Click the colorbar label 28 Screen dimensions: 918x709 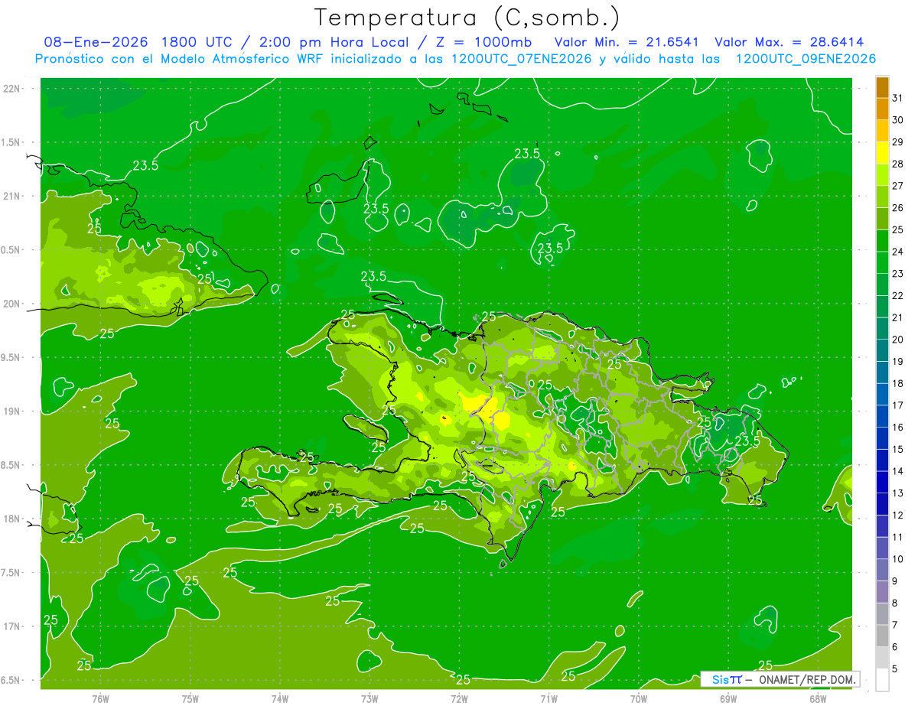coord(898,164)
